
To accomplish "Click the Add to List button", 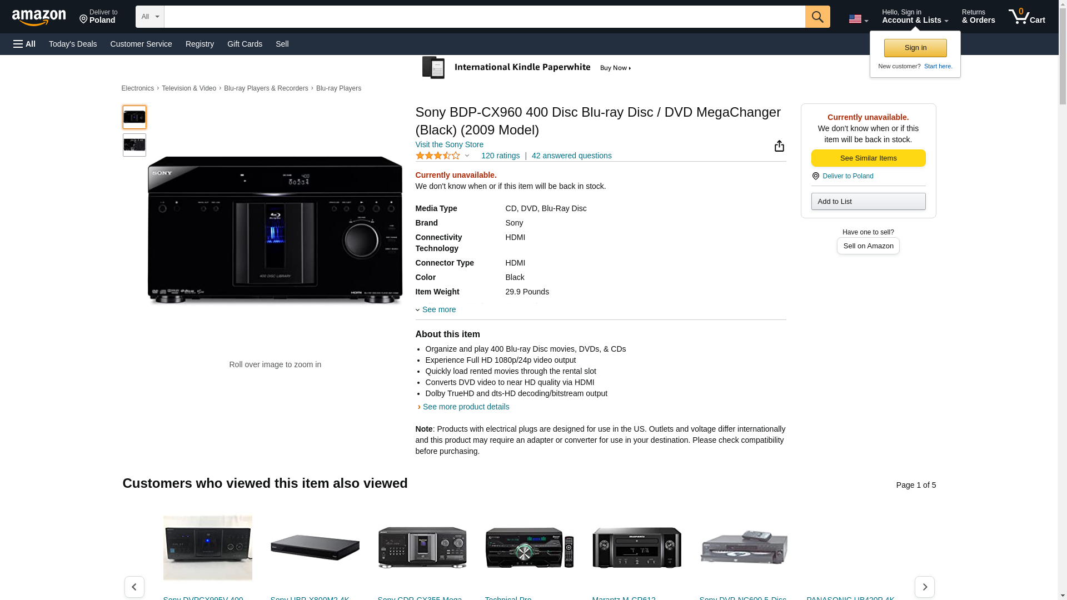I will pyautogui.click(x=867, y=201).
